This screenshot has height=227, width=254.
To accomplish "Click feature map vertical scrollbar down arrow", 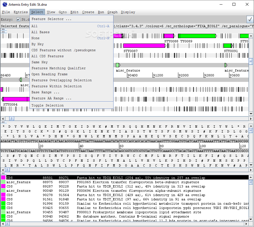I will (x=251, y=114).
